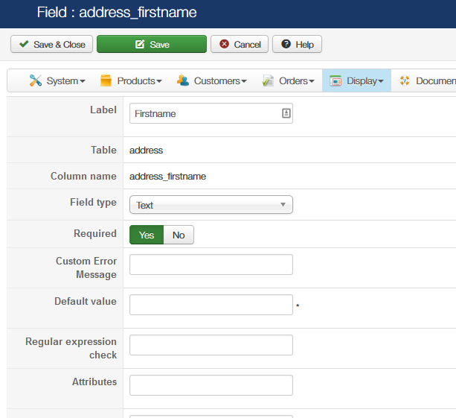Viewport: 456px width, 418px height.
Task: Click the red X icon on Cancel
Action: coord(224,44)
